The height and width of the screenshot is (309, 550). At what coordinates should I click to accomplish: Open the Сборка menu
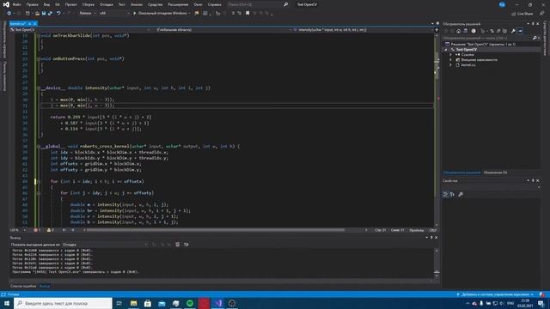pos(88,4)
